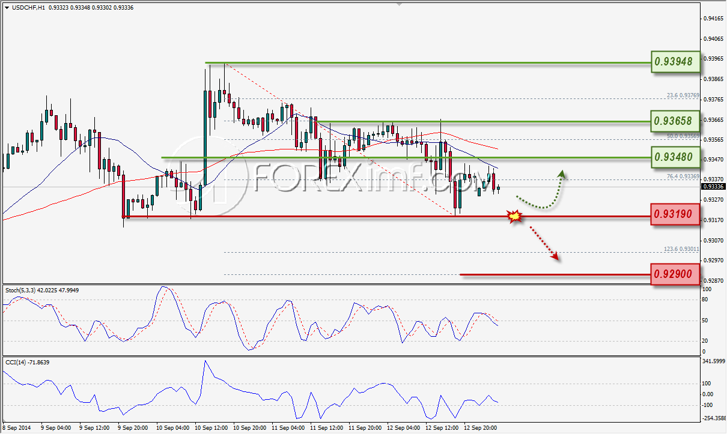Click the 123.6 0.93011 Fibonacci label
727x434 pixels.
(x=681, y=249)
